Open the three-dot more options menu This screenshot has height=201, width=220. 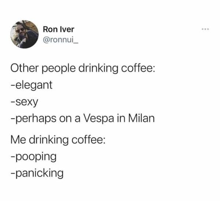tap(205, 29)
